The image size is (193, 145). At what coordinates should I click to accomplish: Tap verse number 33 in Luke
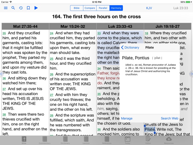pos(99,33)
